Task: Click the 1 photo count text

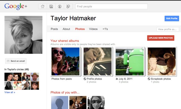Action: point(155,82)
